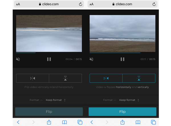Tap forward arrow in right phone toolbar
Viewport: 171px width, 126px height.
[107, 122]
